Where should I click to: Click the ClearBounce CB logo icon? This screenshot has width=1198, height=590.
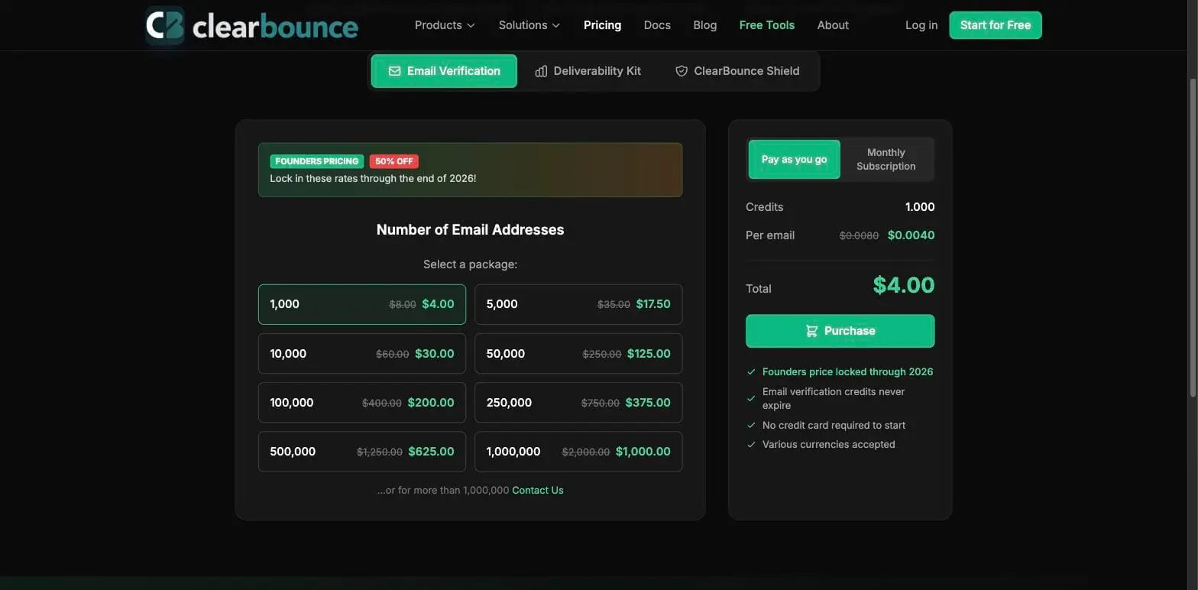coord(165,25)
